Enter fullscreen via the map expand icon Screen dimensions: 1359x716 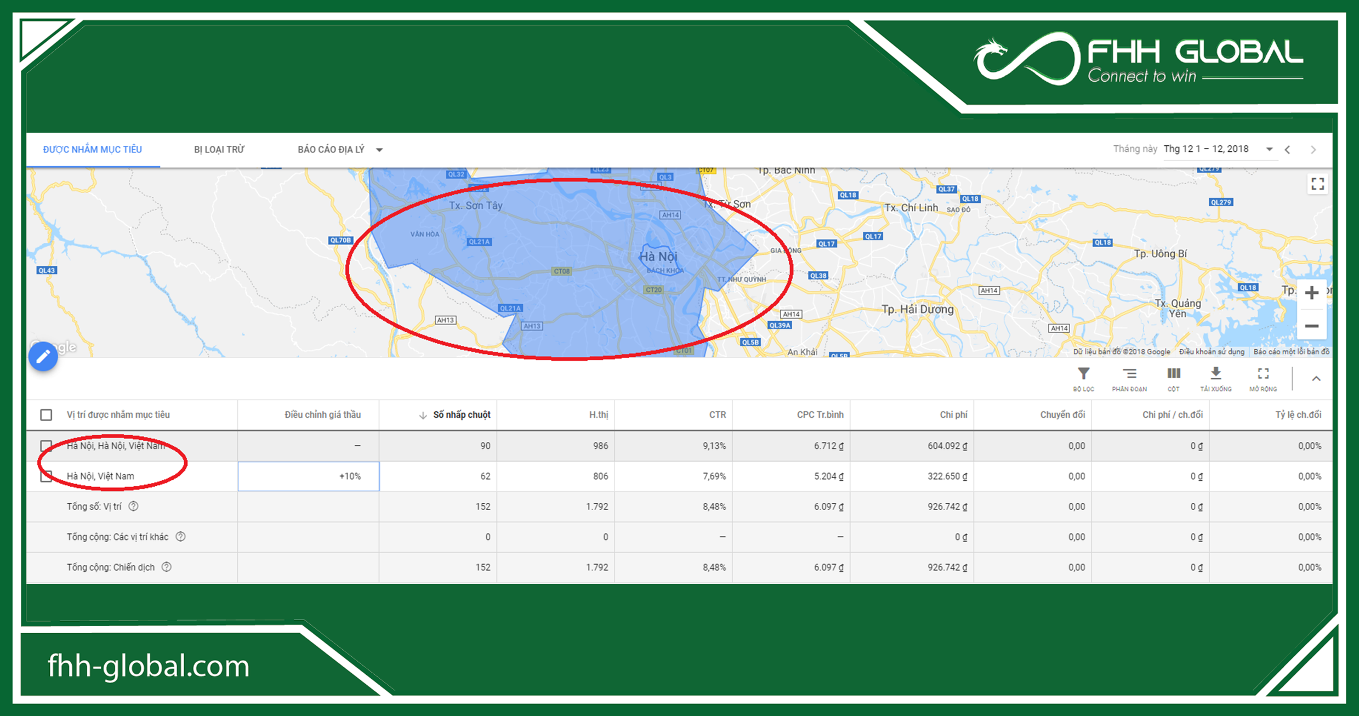point(1318,185)
